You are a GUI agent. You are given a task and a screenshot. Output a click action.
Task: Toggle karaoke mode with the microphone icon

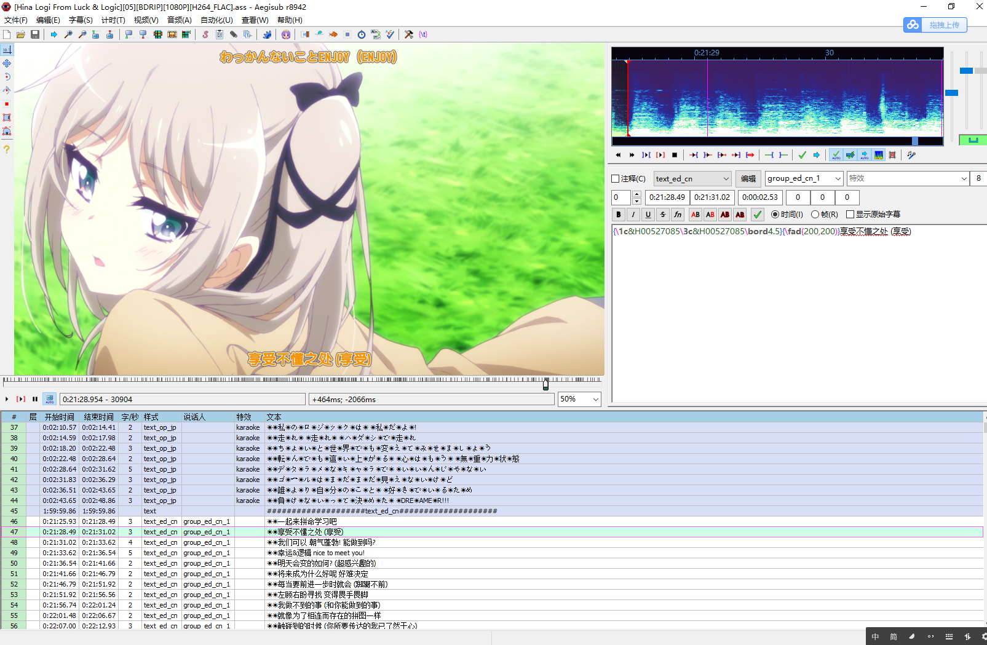[911, 155]
